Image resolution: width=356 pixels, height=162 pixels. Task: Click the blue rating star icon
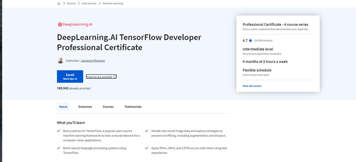(251, 41)
